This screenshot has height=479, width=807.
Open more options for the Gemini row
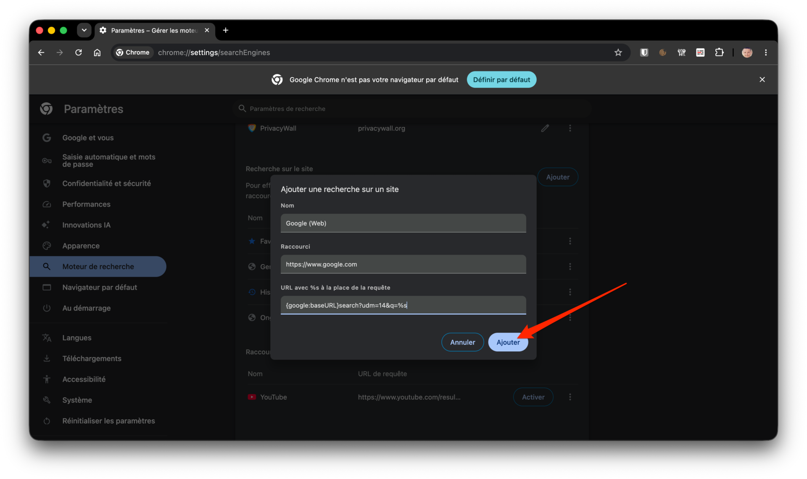coord(570,267)
